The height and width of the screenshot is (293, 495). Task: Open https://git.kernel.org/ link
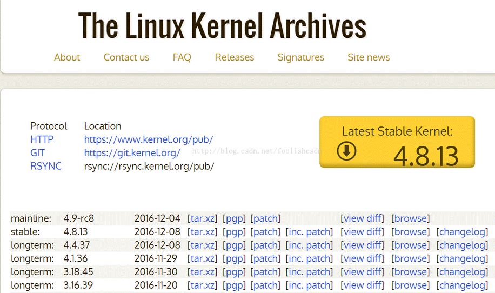coord(132,153)
